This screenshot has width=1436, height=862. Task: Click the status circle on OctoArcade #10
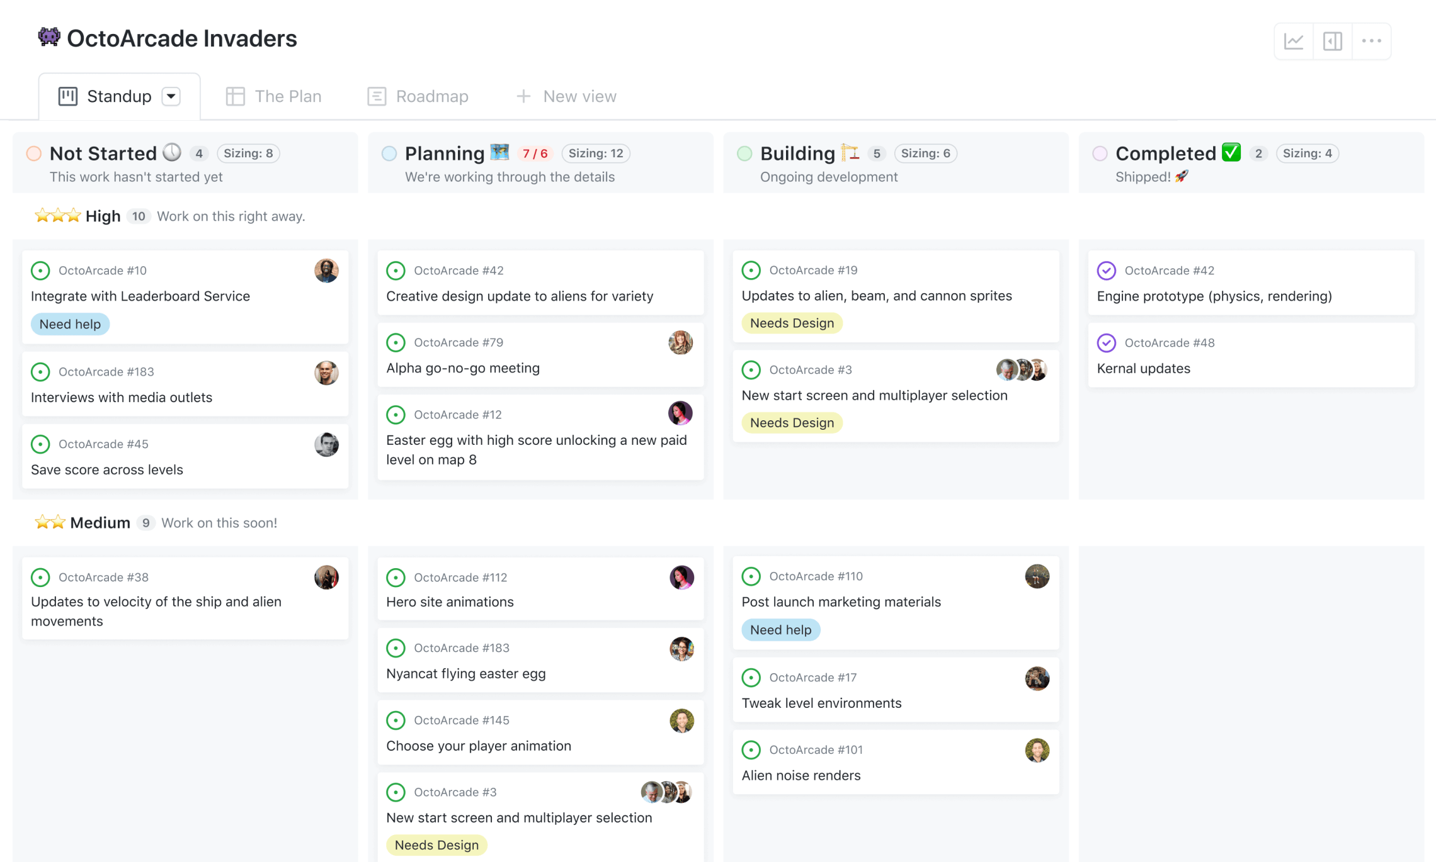40,271
